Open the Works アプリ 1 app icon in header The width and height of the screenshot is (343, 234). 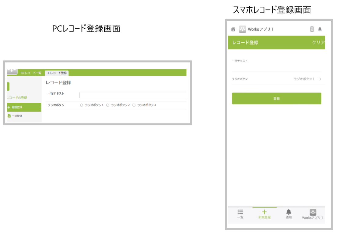243,29
